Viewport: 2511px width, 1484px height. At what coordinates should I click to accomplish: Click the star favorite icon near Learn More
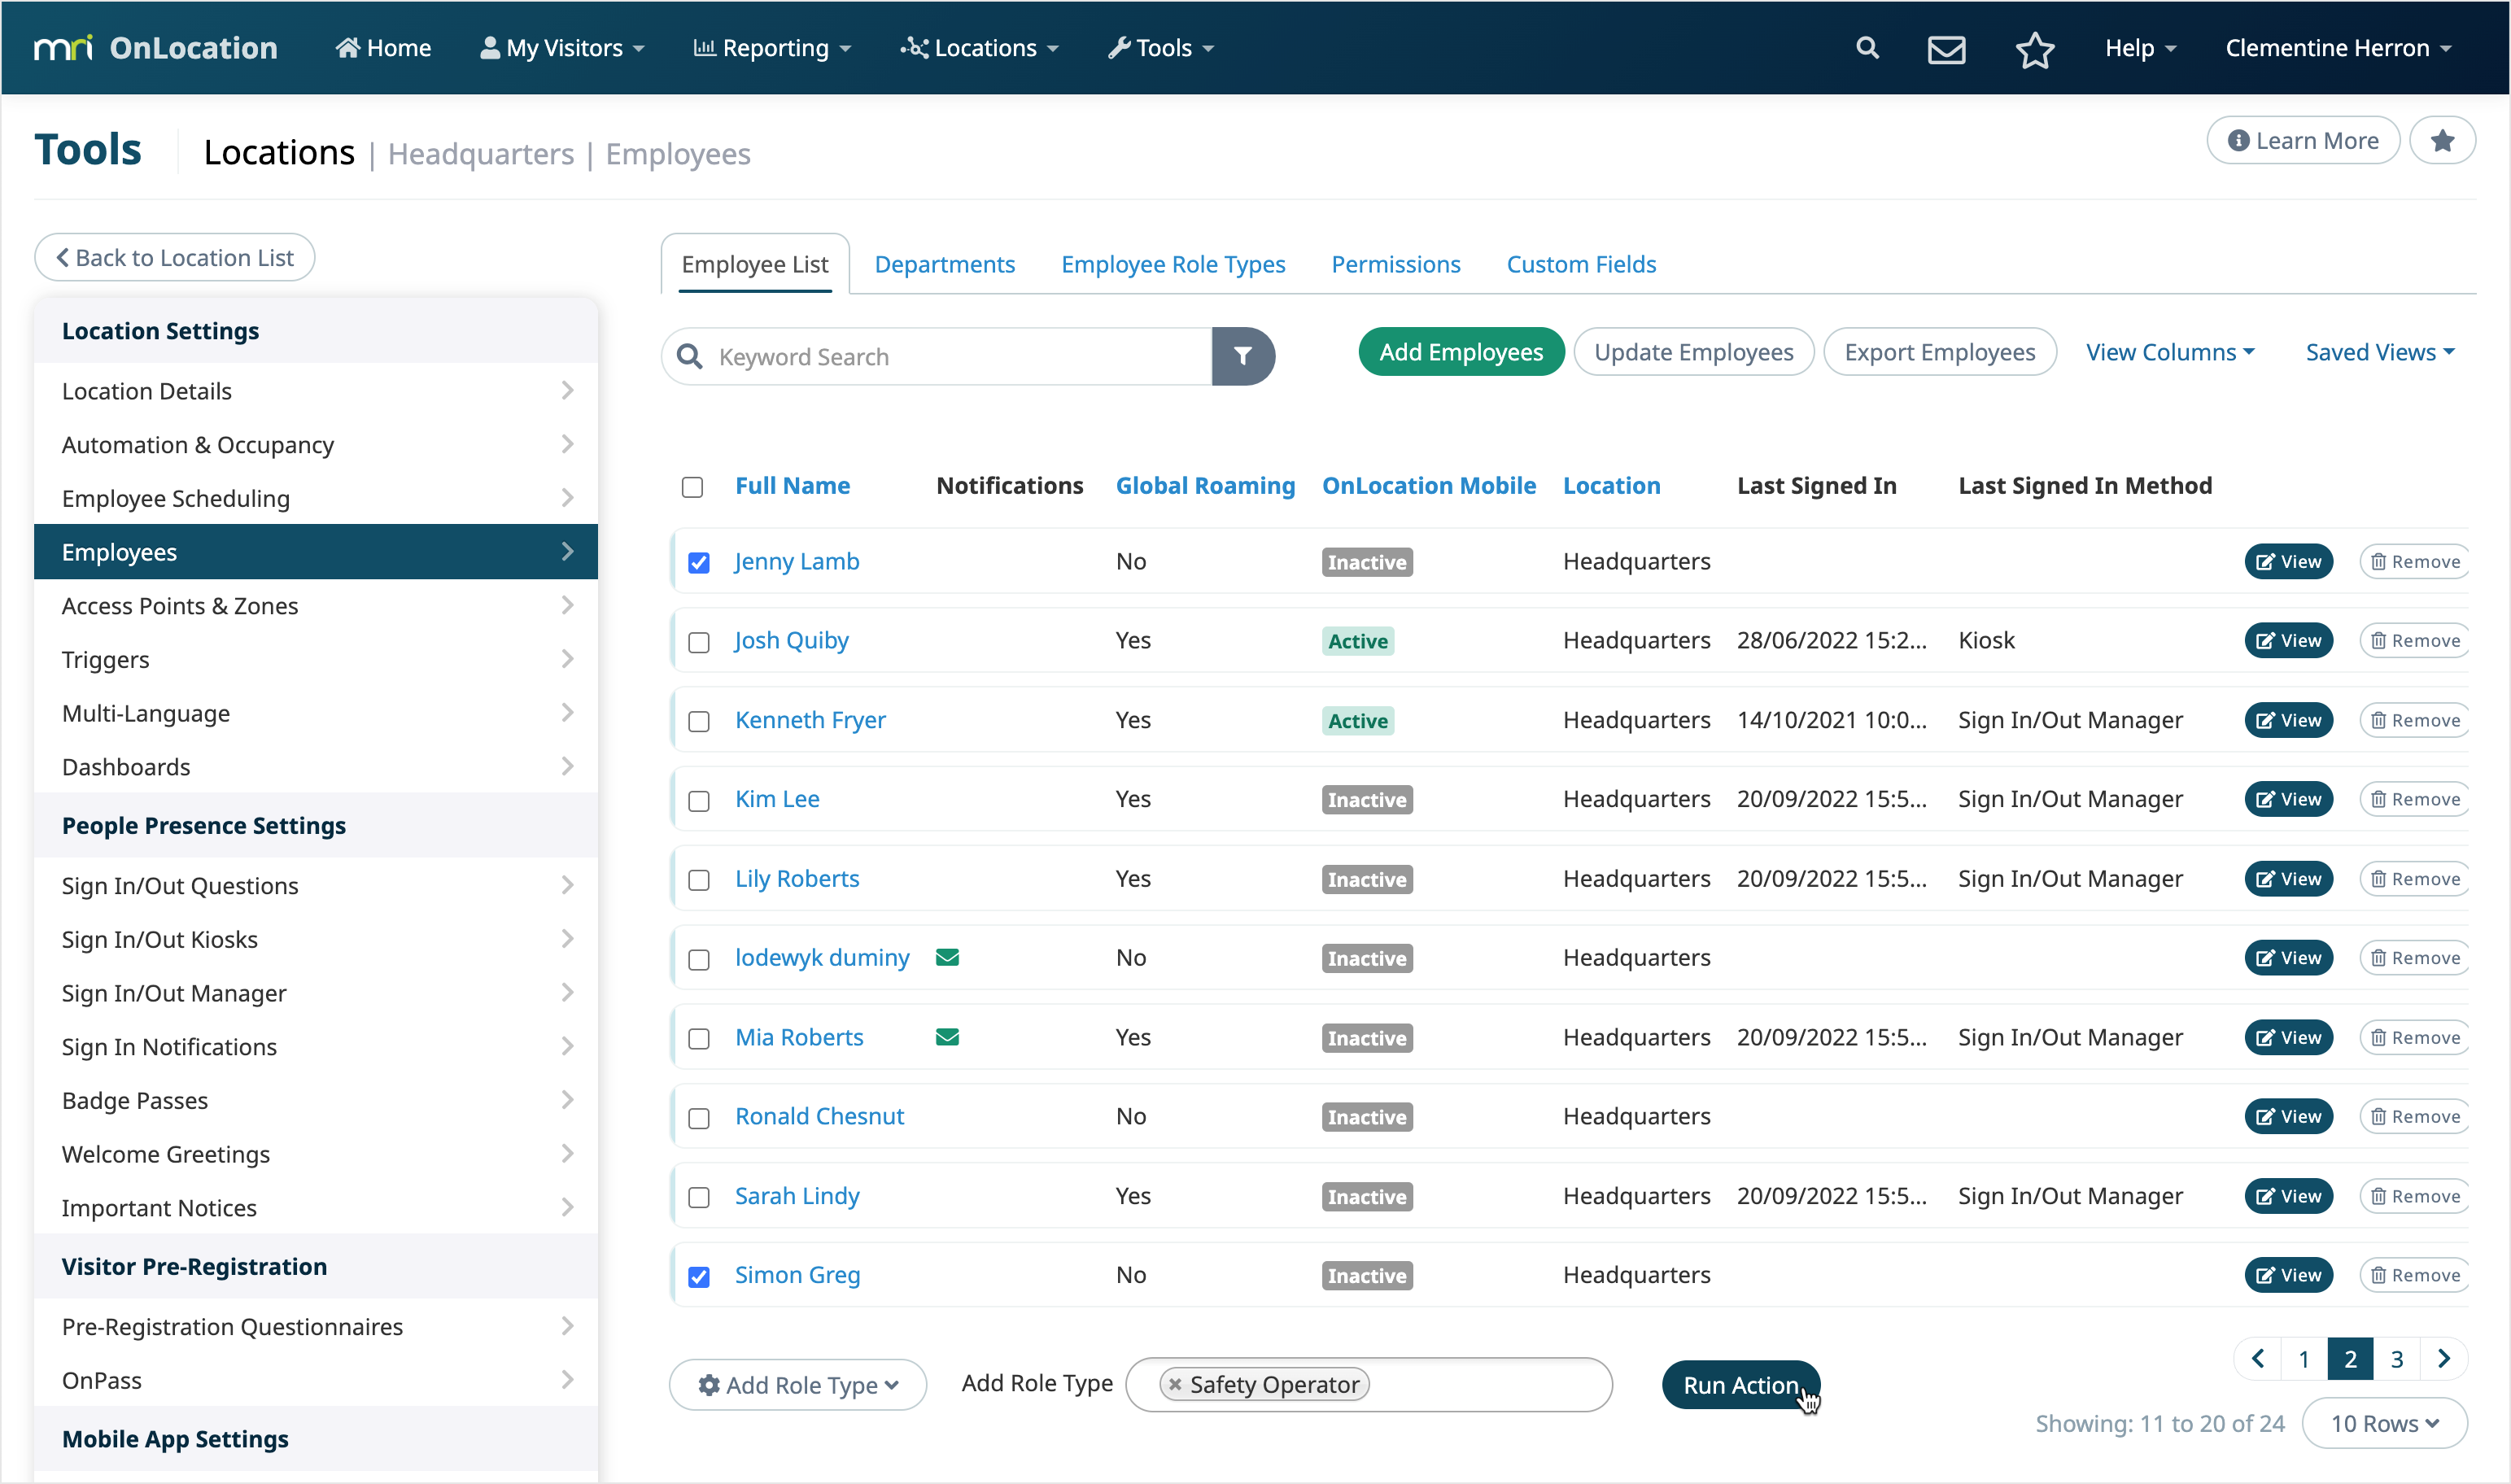click(2444, 140)
